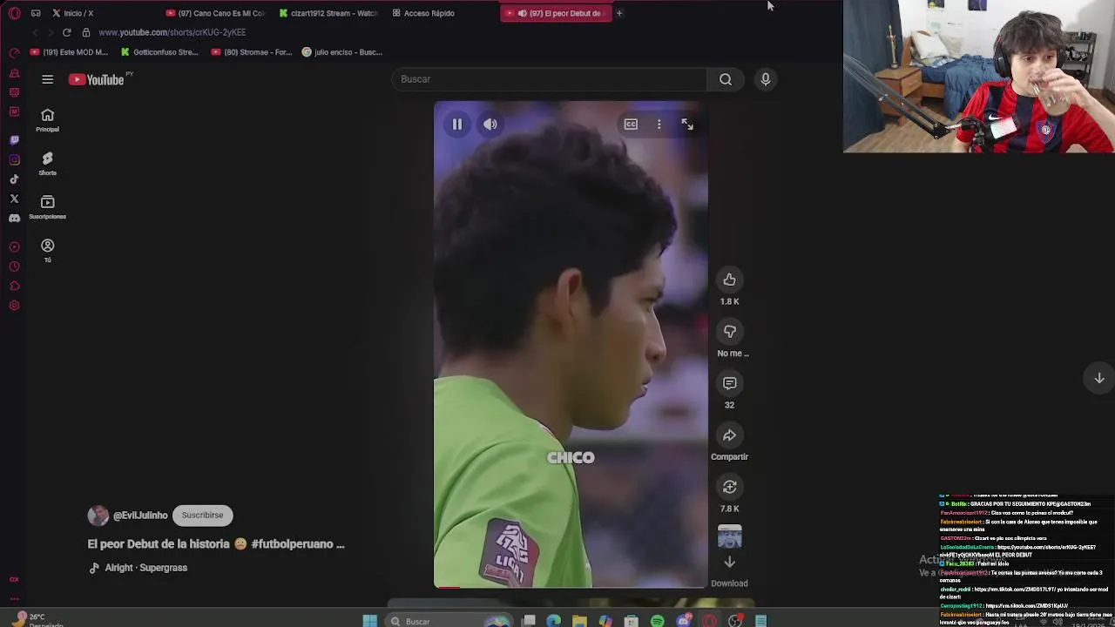1115x627 pixels.
Task: Switch to cizart1912 Stream tab
Action: coord(329,13)
